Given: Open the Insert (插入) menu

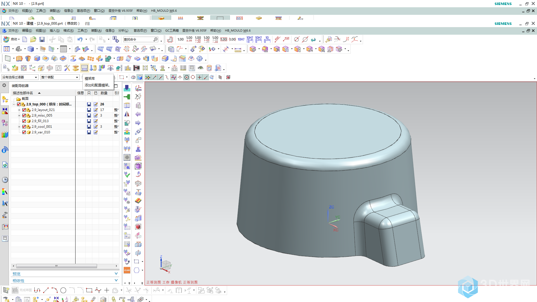Looking at the screenshot, I should pos(55,30).
